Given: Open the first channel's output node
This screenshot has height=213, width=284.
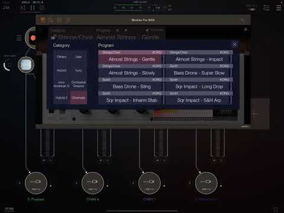Looking at the screenshot, I should [36, 183].
